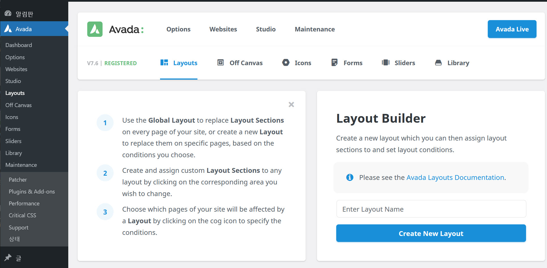Open Off Canvas in the sidebar
The image size is (547, 268).
[x=18, y=105]
